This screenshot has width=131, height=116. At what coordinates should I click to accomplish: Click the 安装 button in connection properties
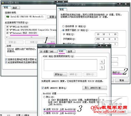pyautogui.click(x=14, y=42)
